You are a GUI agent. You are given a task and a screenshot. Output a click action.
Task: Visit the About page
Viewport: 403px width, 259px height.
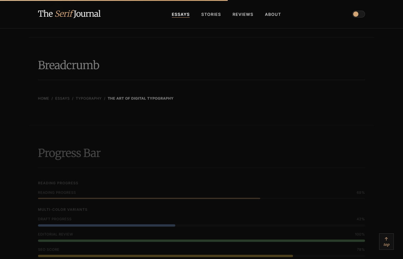click(273, 14)
